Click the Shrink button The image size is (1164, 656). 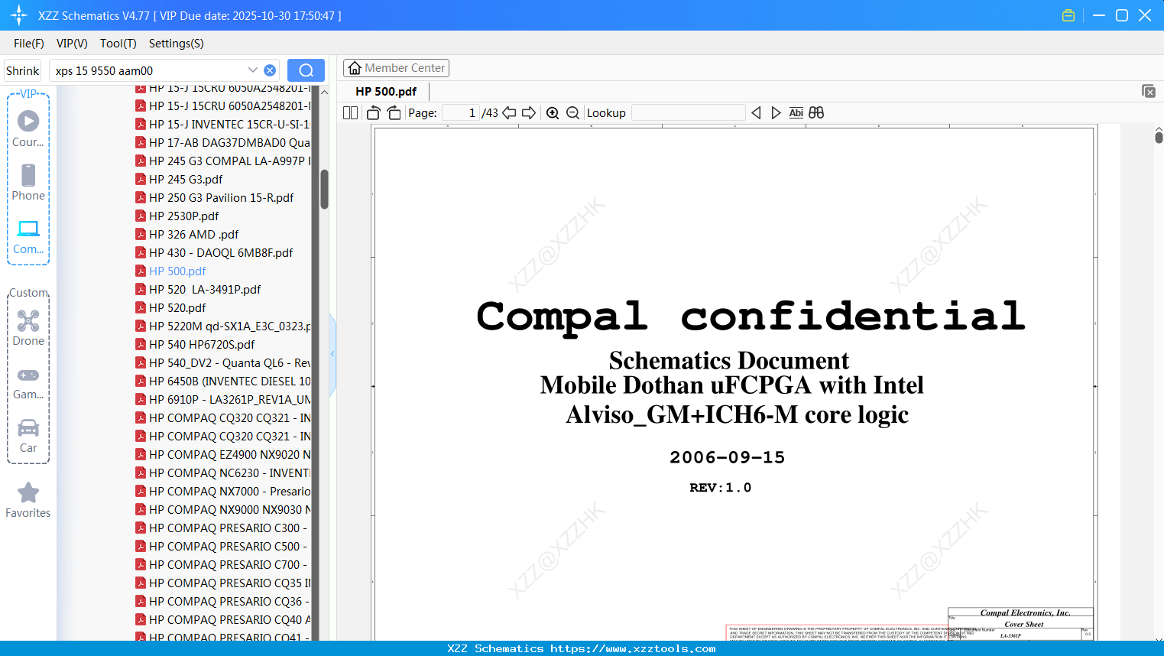click(23, 70)
